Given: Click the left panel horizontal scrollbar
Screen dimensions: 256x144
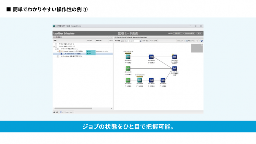Looking at the screenshot, I should pyautogui.click(x=74, y=109).
